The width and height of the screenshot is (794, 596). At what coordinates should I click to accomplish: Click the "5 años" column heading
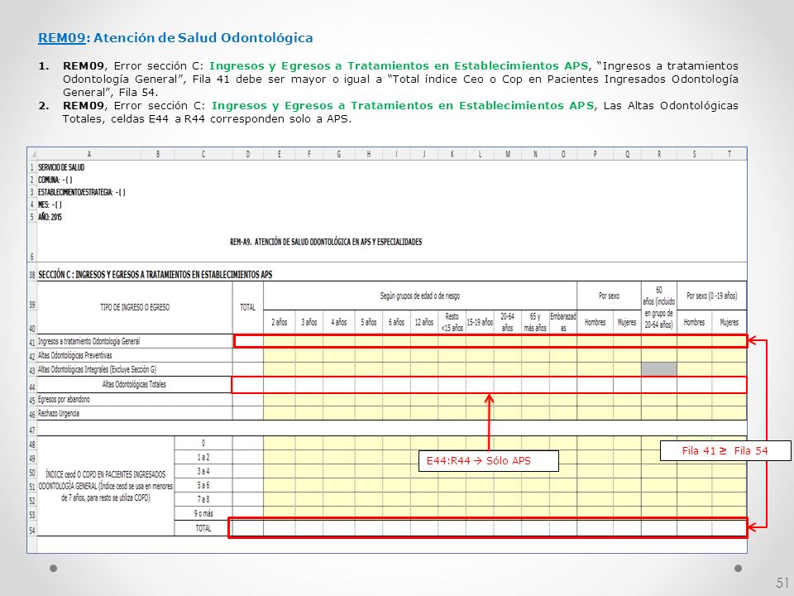[x=368, y=322]
